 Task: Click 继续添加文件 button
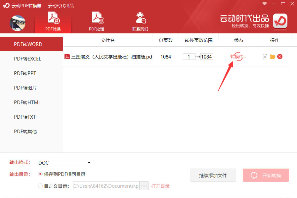(x=213, y=175)
